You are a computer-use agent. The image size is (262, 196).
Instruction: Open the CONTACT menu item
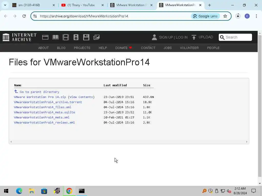(x=148, y=48)
